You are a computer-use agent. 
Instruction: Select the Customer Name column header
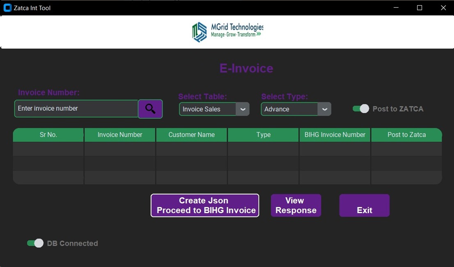tap(191, 135)
